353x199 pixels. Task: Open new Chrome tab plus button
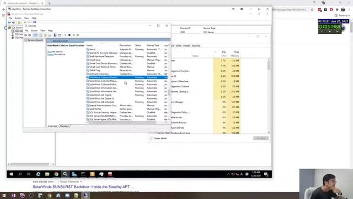click(49, 3)
